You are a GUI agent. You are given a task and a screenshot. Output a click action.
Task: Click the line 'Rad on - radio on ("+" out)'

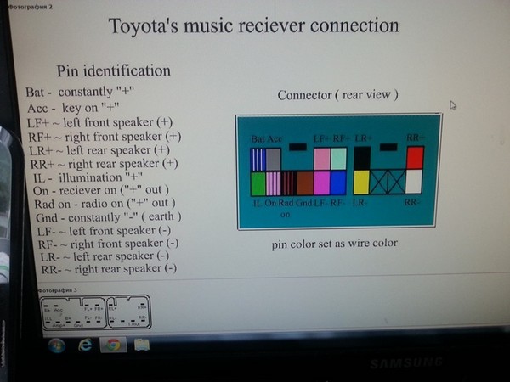pos(105,204)
